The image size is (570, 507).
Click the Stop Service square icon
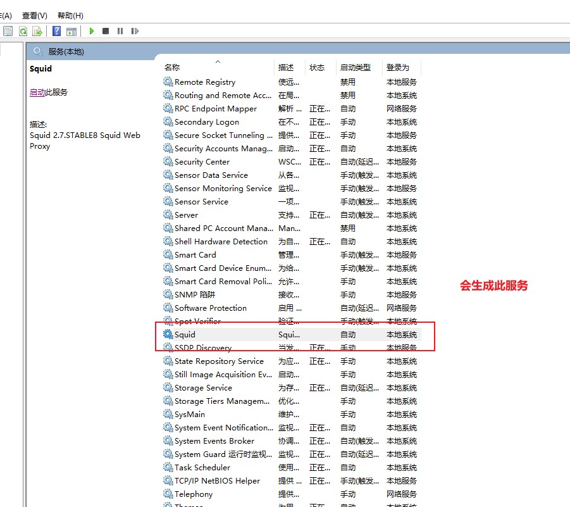[106, 31]
